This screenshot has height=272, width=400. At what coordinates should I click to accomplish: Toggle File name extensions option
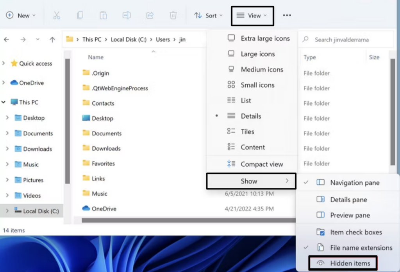click(361, 248)
